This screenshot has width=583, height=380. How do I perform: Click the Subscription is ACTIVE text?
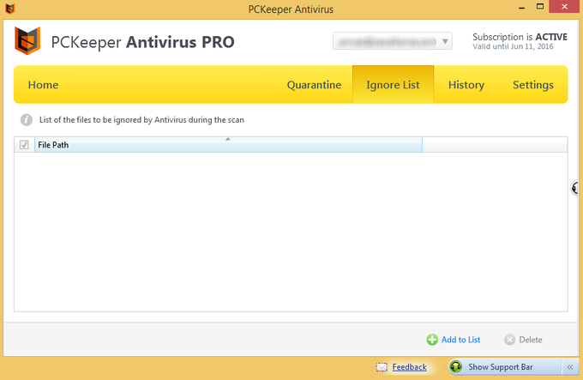tap(520, 37)
